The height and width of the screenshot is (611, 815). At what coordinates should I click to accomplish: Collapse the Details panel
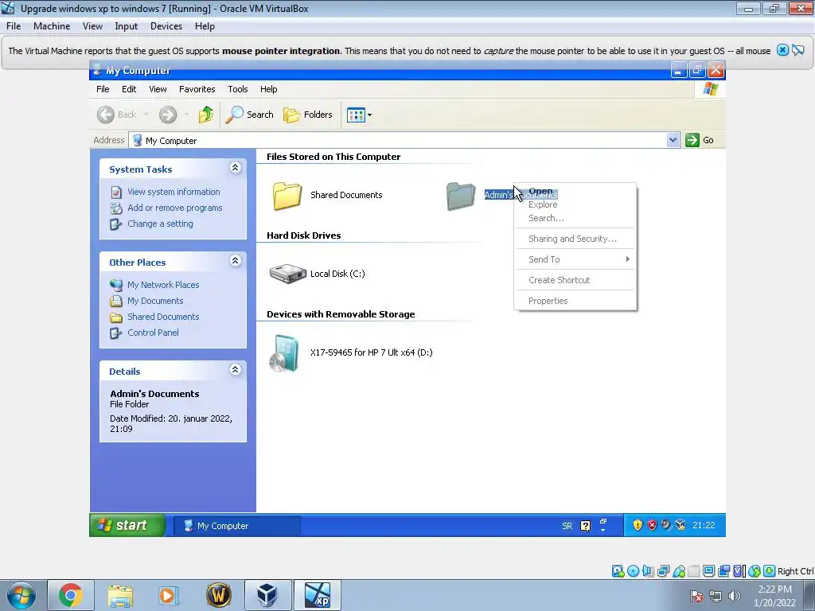pyautogui.click(x=235, y=369)
